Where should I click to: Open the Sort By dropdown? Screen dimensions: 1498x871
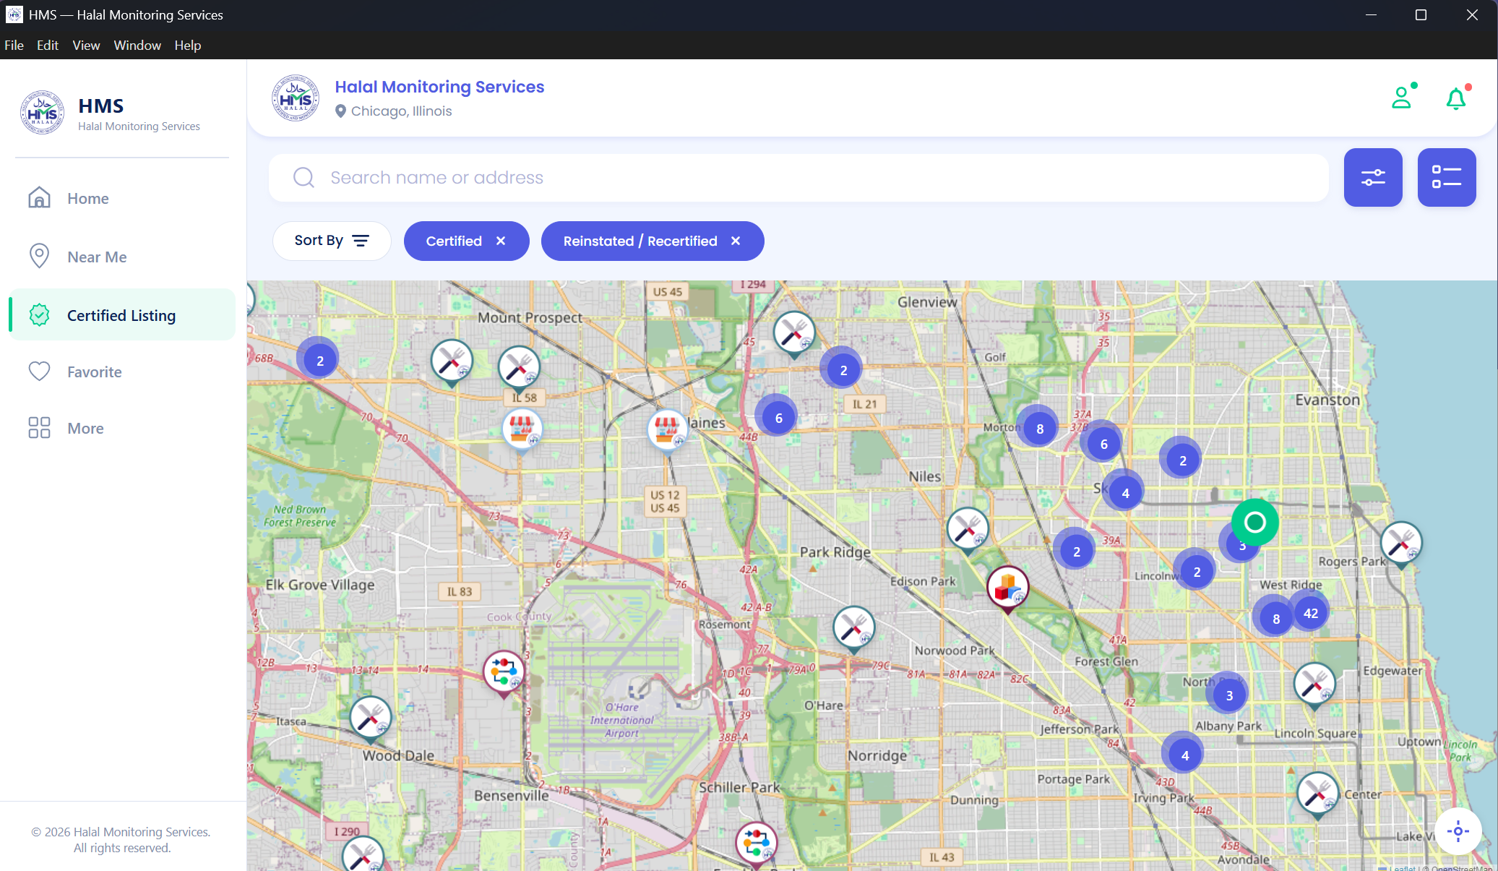pyautogui.click(x=332, y=241)
